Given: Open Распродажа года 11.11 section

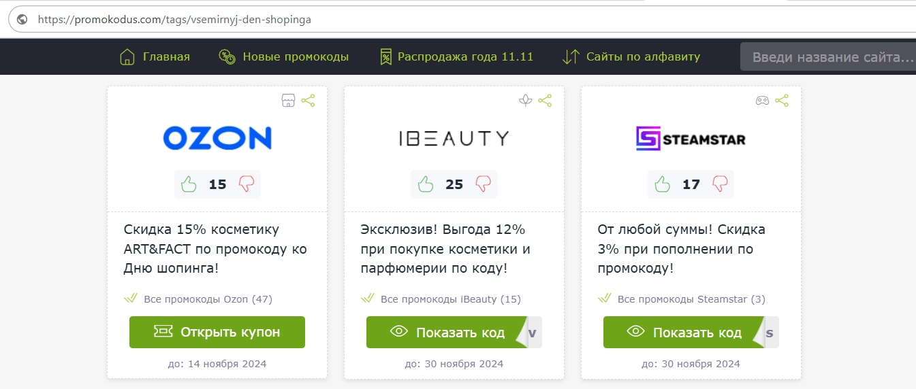Looking at the screenshot, I should (456, 57).
